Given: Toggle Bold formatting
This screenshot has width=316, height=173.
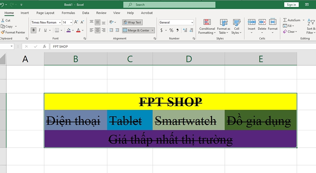Looking at the screenshot, I should pyautogui.click(x=34, y=30).
